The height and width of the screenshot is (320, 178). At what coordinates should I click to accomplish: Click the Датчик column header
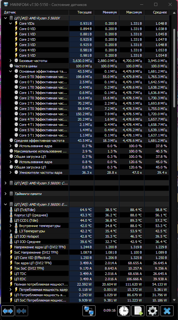pyautogui.click(x=35, y=13)
